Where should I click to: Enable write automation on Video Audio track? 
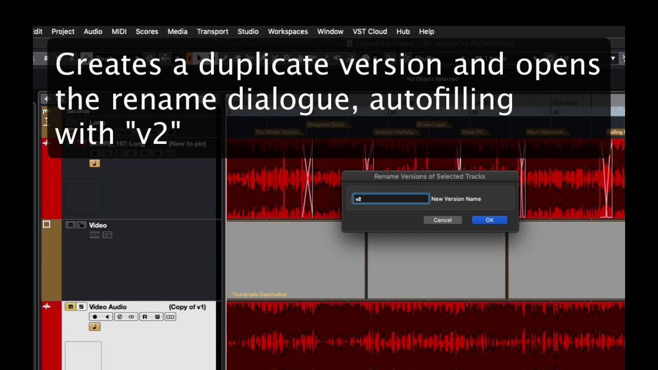click(x=157, y=317)
